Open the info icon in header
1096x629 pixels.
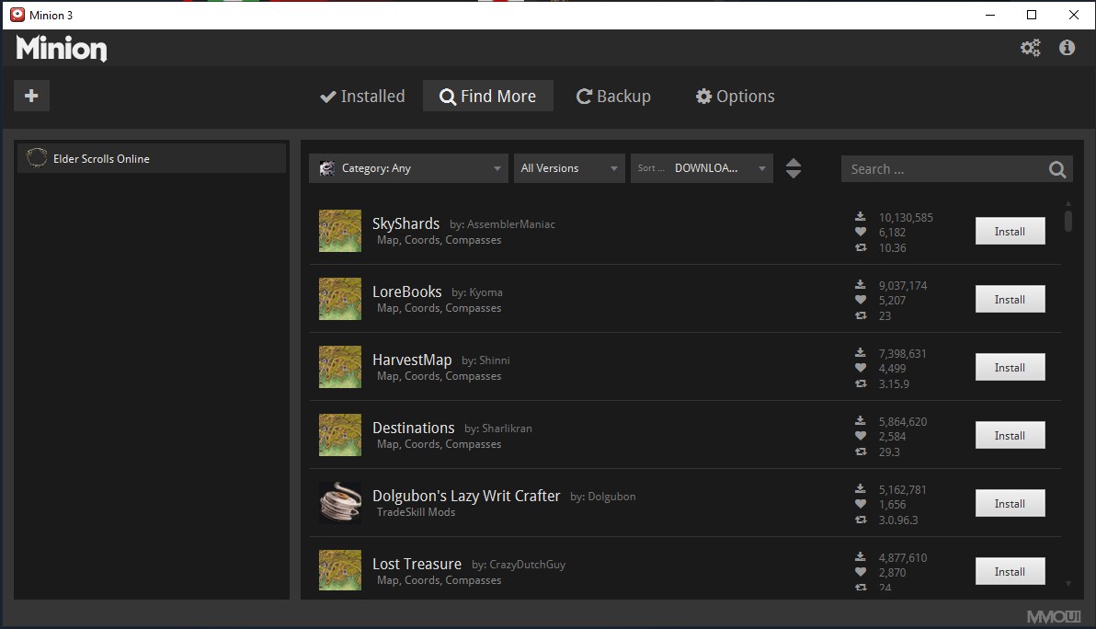pos(1067,48)
